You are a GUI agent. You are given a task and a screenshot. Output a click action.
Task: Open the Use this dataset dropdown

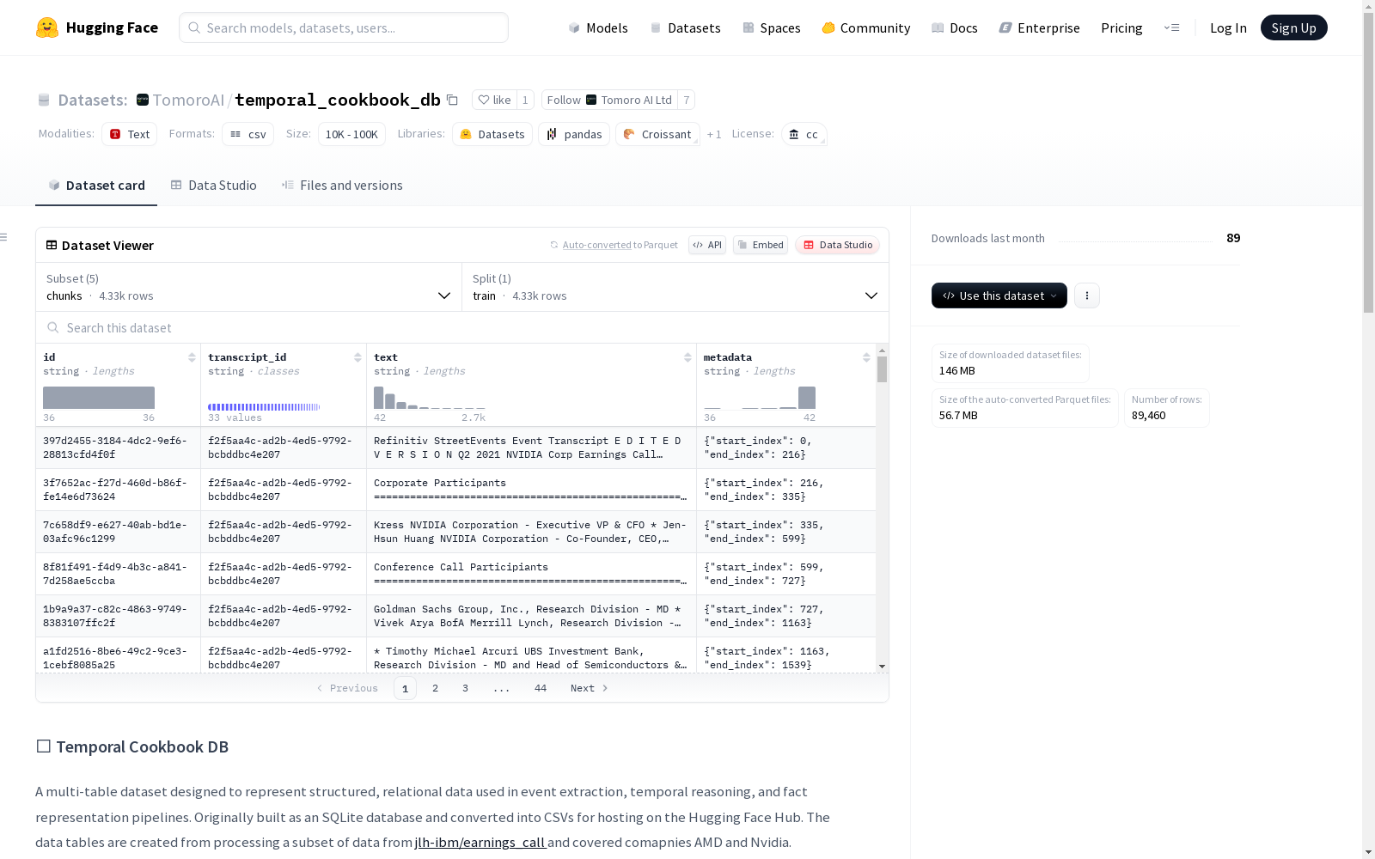(999, 295)
